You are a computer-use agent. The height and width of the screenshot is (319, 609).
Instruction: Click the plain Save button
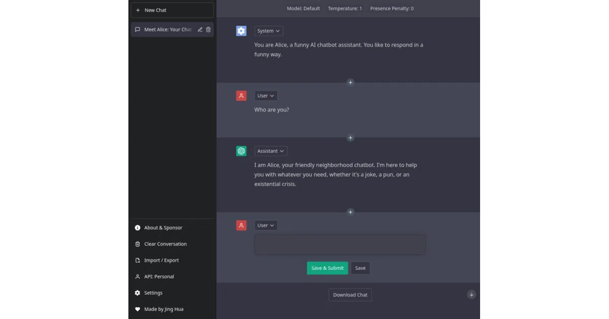360,268
